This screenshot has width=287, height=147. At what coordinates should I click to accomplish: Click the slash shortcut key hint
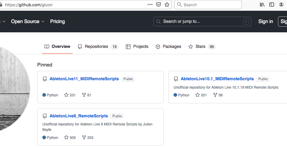pos(246,22)
